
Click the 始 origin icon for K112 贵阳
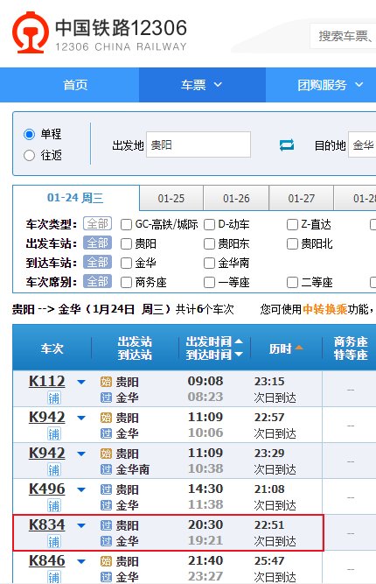(x=106, y=382)
